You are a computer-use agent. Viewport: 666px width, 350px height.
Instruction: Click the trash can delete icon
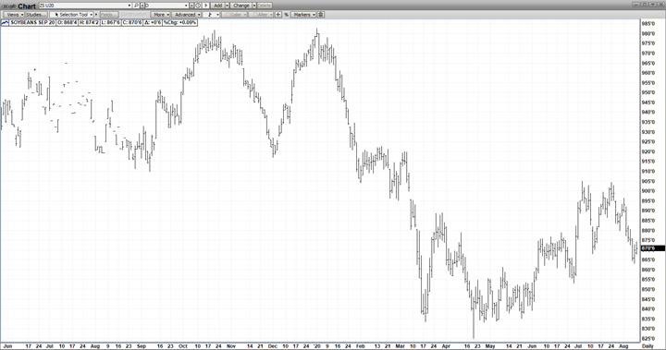pyautogui.click(x=321, y=15)
